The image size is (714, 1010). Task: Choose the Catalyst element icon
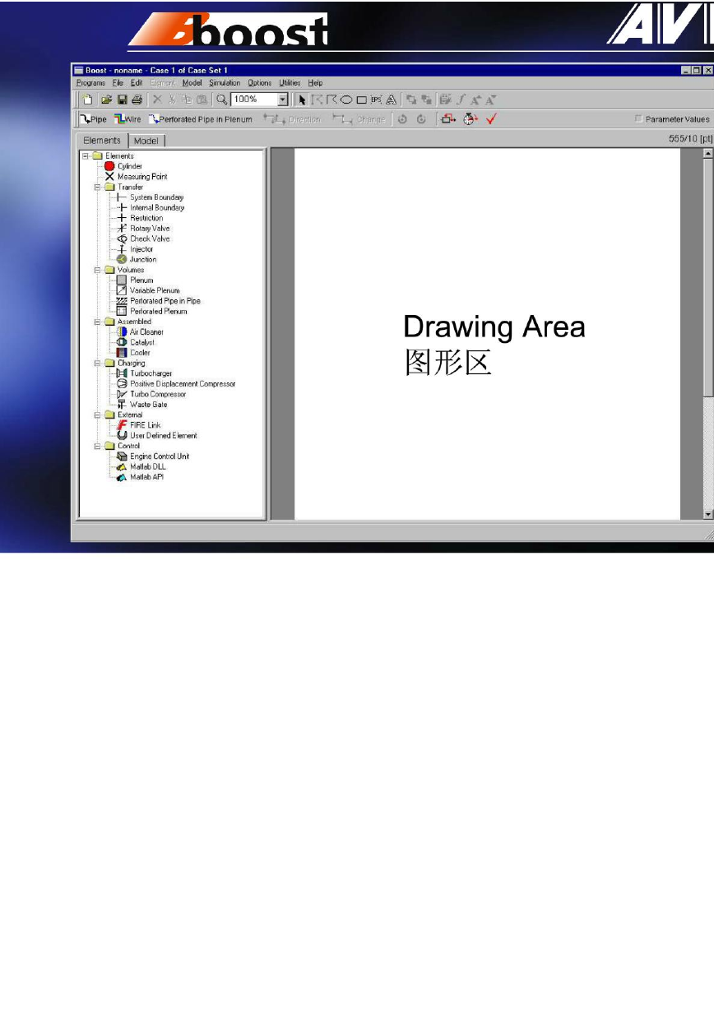click(122, 342)
